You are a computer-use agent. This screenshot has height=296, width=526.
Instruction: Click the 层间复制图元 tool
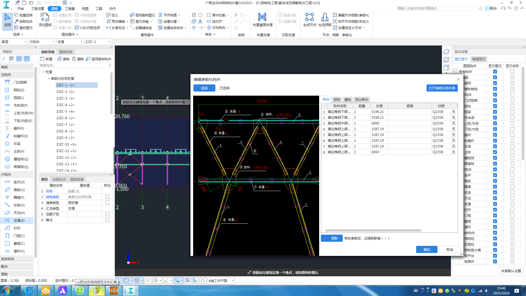click(x=143, y=15)
